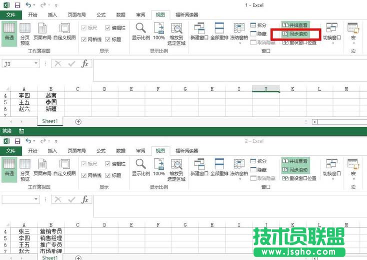367x260 pixels.
Task: Click formula bar input in window 1
Action: pos(230,70)
